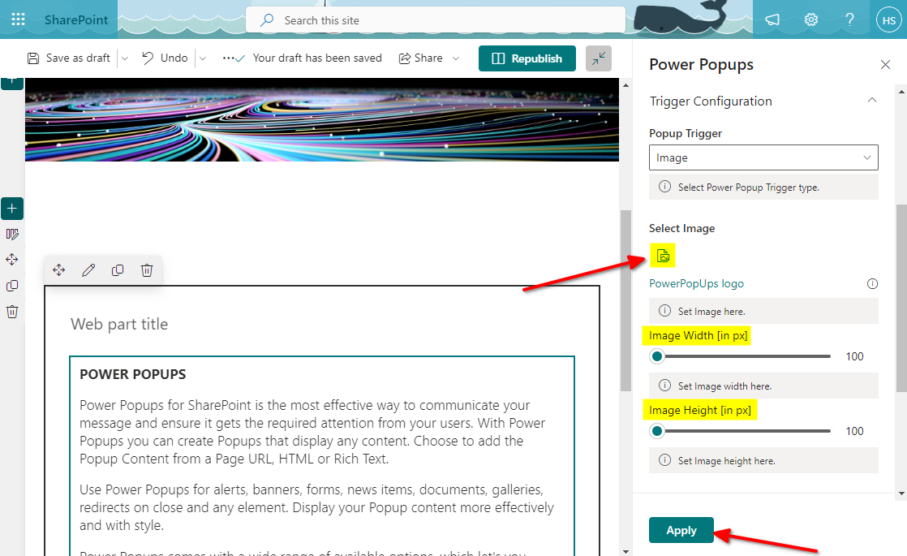This screenshot has height=556, width=907.
Task: Open the HS account avatar
Action: [888, 20]
